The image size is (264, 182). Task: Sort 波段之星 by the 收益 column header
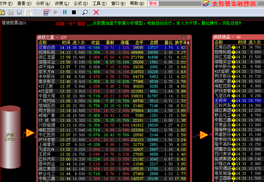pos(95,43)
